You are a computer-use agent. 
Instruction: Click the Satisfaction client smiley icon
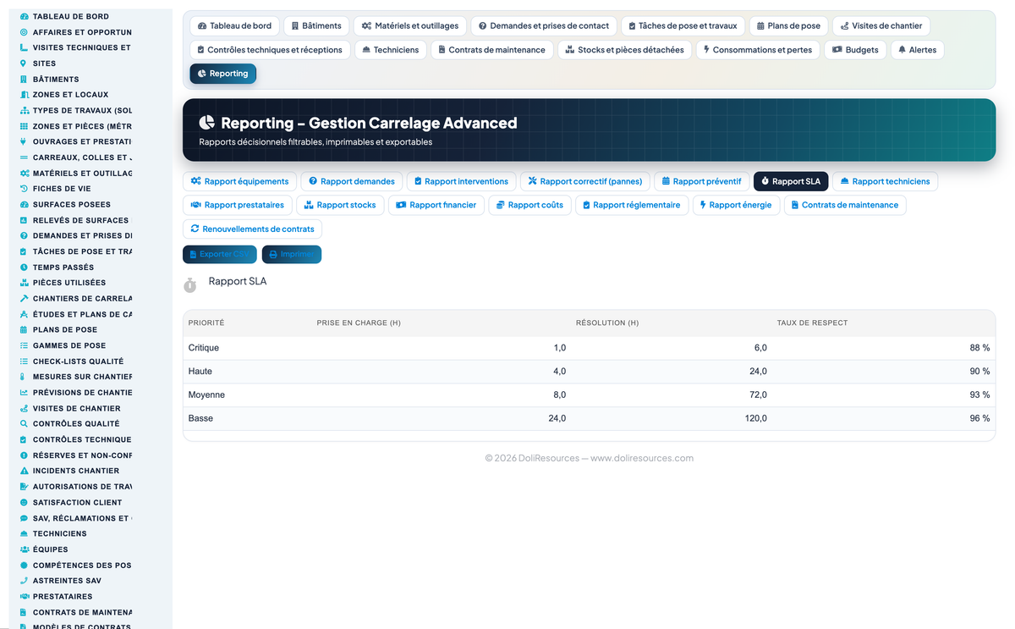24,502
